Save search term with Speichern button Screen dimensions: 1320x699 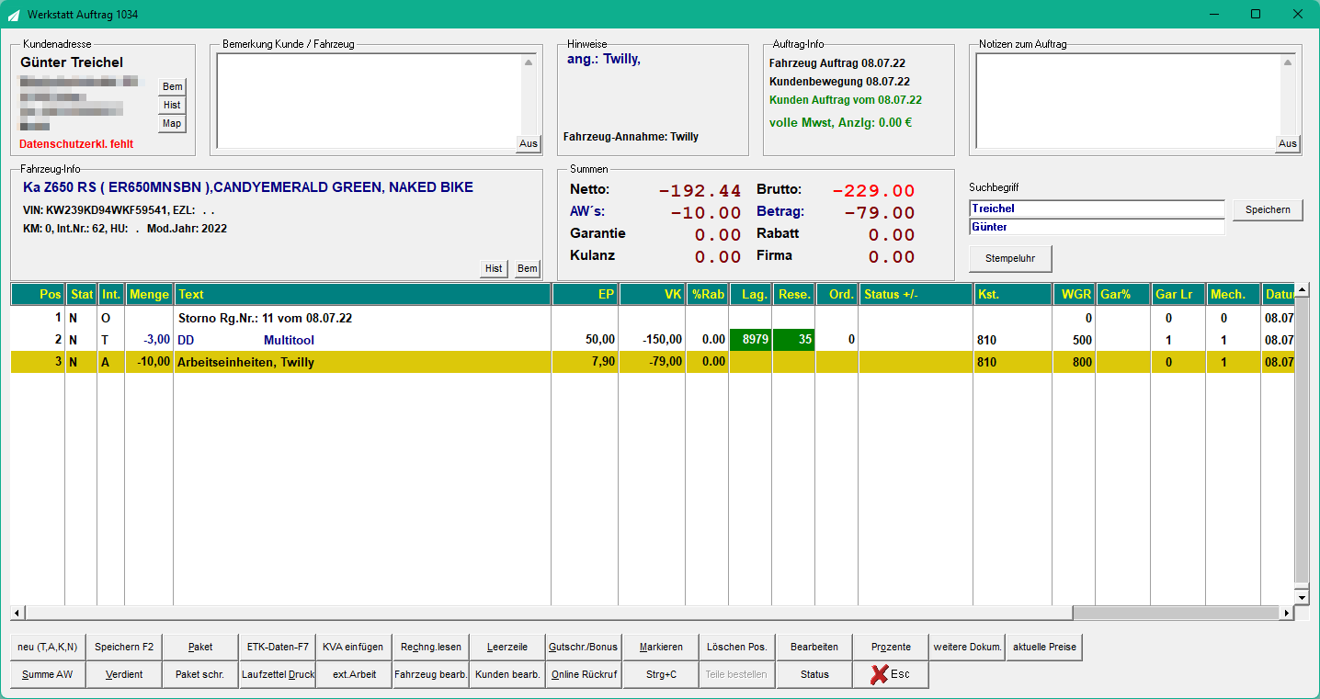point(1268,209)
